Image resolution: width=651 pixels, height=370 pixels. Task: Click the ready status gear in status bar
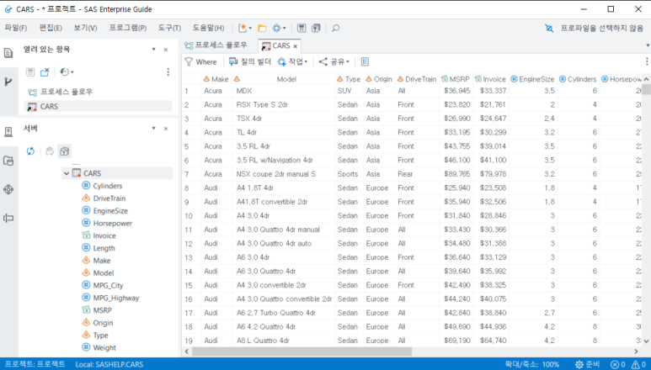click(x=579, y=365)
